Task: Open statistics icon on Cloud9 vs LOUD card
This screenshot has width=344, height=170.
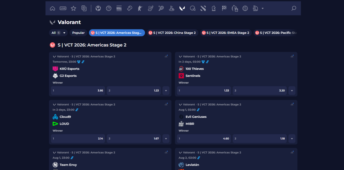Action: tap(166, 104)
